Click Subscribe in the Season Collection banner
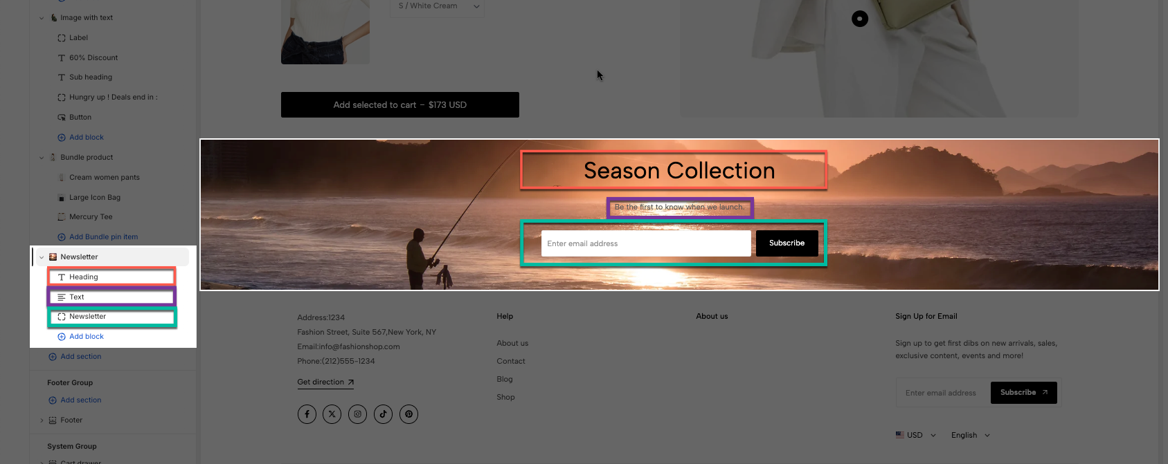Viewport: 1168px width, 464px height. [x=787, y=243]
